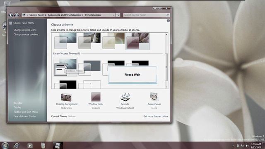Viewport: 265px width, 149px height.
Task: Click Get more themes online link
Action: click(x=156, y=116)
